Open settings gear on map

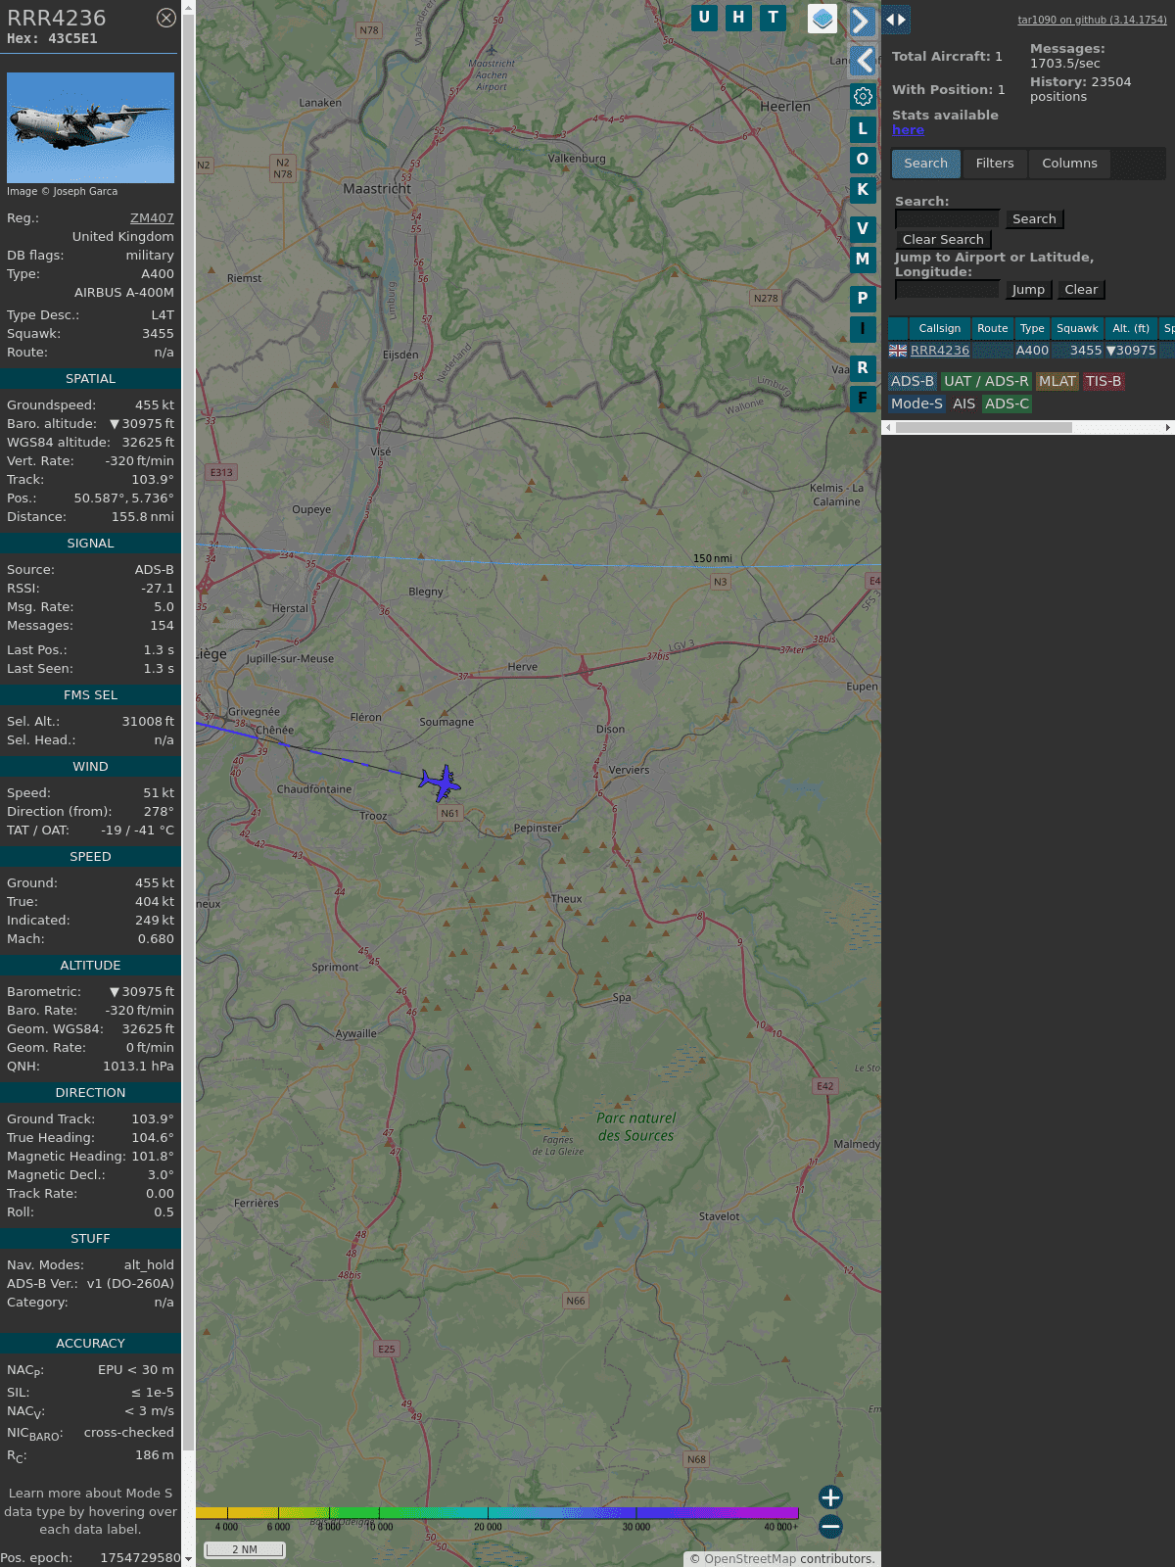click(x=863, y=96)
